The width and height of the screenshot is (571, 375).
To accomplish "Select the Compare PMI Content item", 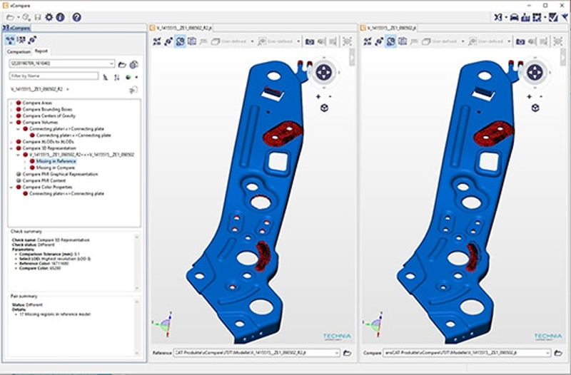I will (44, 181).
